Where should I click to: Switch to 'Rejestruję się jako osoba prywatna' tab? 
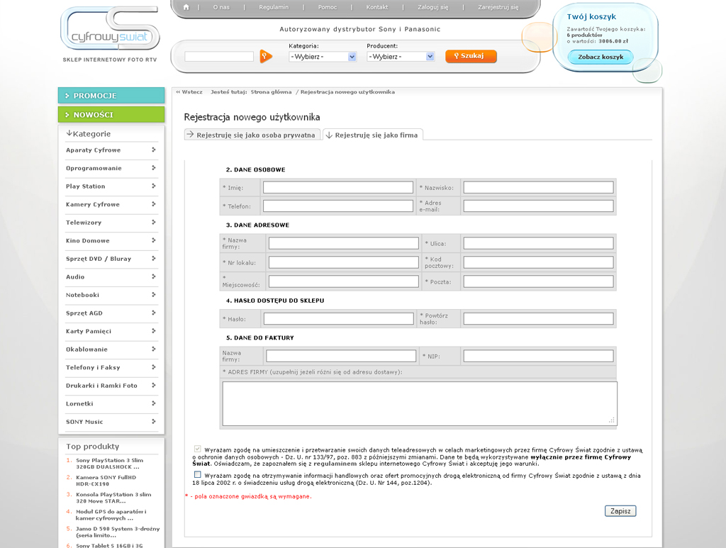tap(251, 135)
